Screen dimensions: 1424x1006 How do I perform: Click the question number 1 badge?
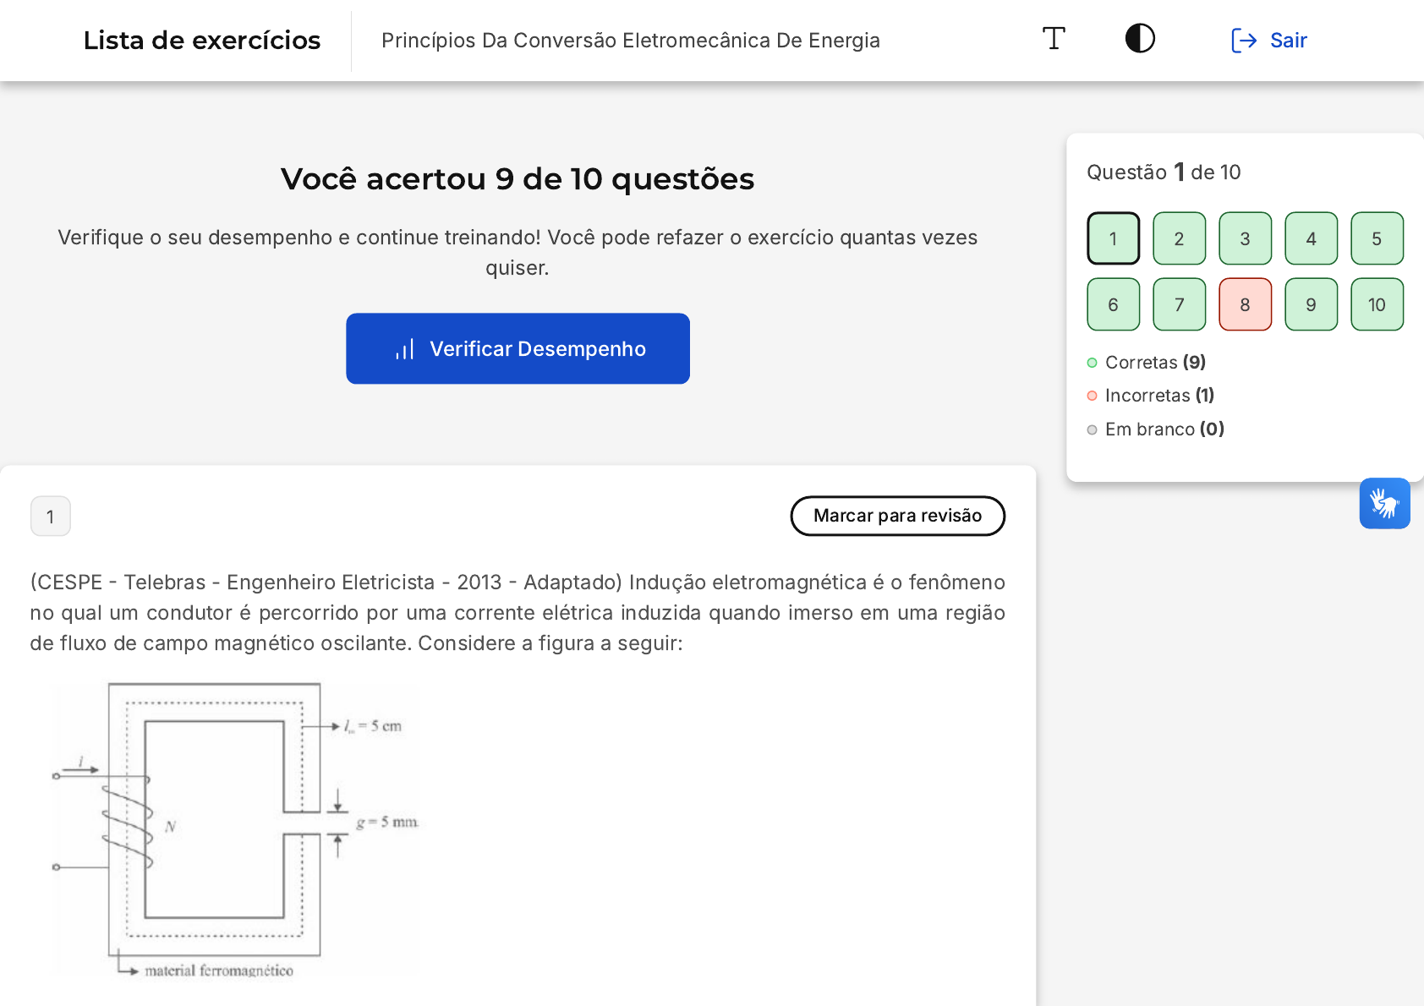coord(51,517)
